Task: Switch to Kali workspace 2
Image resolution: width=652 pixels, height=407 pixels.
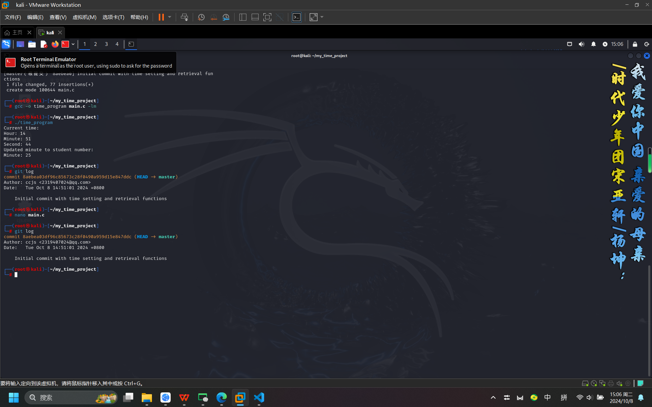Action: 96,44
